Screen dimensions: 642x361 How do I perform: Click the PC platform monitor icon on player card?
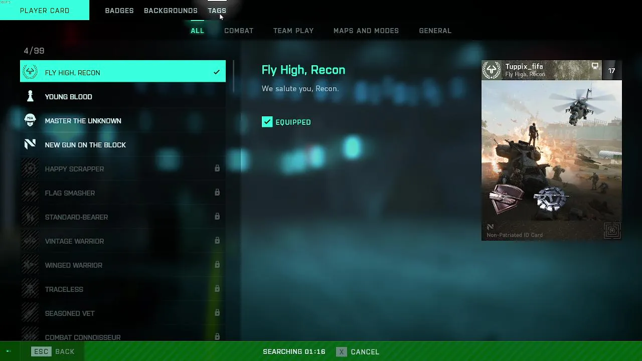point(595,66)
